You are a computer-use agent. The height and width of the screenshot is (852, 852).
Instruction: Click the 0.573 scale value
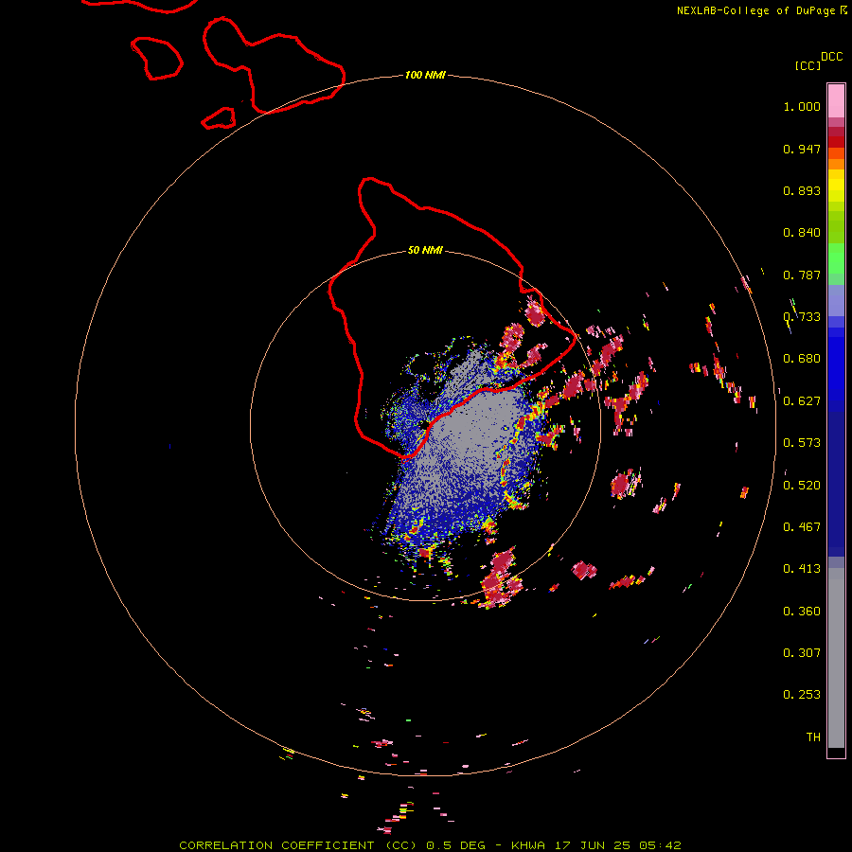[x=802, y=443]
